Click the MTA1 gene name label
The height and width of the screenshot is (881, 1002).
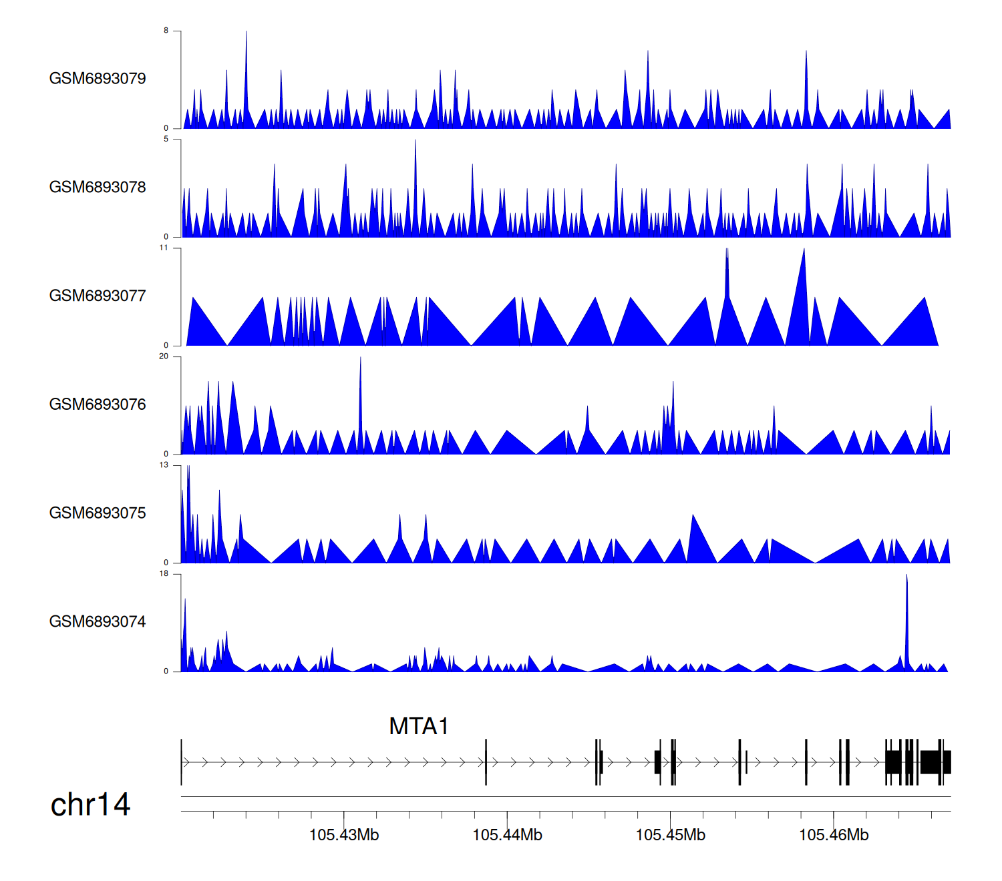(x=418, y=726)
